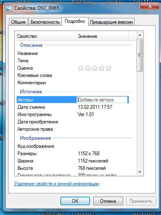The image size is (161, 215).
Task: Click the Изображение group header
Action: click(x=35, y=138)
